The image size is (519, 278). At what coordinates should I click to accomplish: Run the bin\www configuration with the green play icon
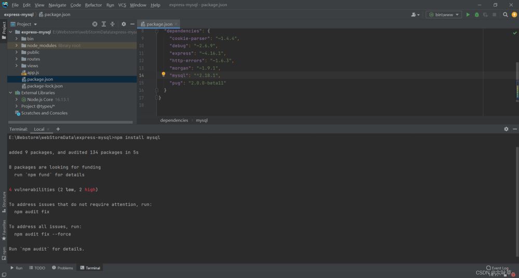[x=468, y=15]
